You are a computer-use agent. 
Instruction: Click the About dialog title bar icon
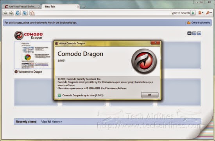(x=57, y=44)
